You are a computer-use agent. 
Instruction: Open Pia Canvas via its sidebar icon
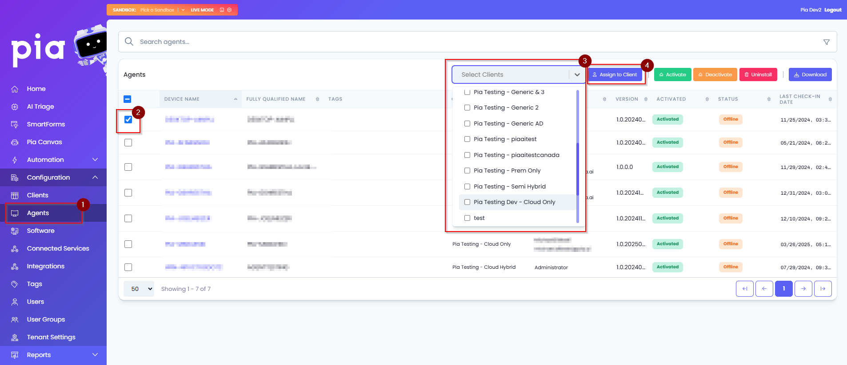(x=15, y=142)
